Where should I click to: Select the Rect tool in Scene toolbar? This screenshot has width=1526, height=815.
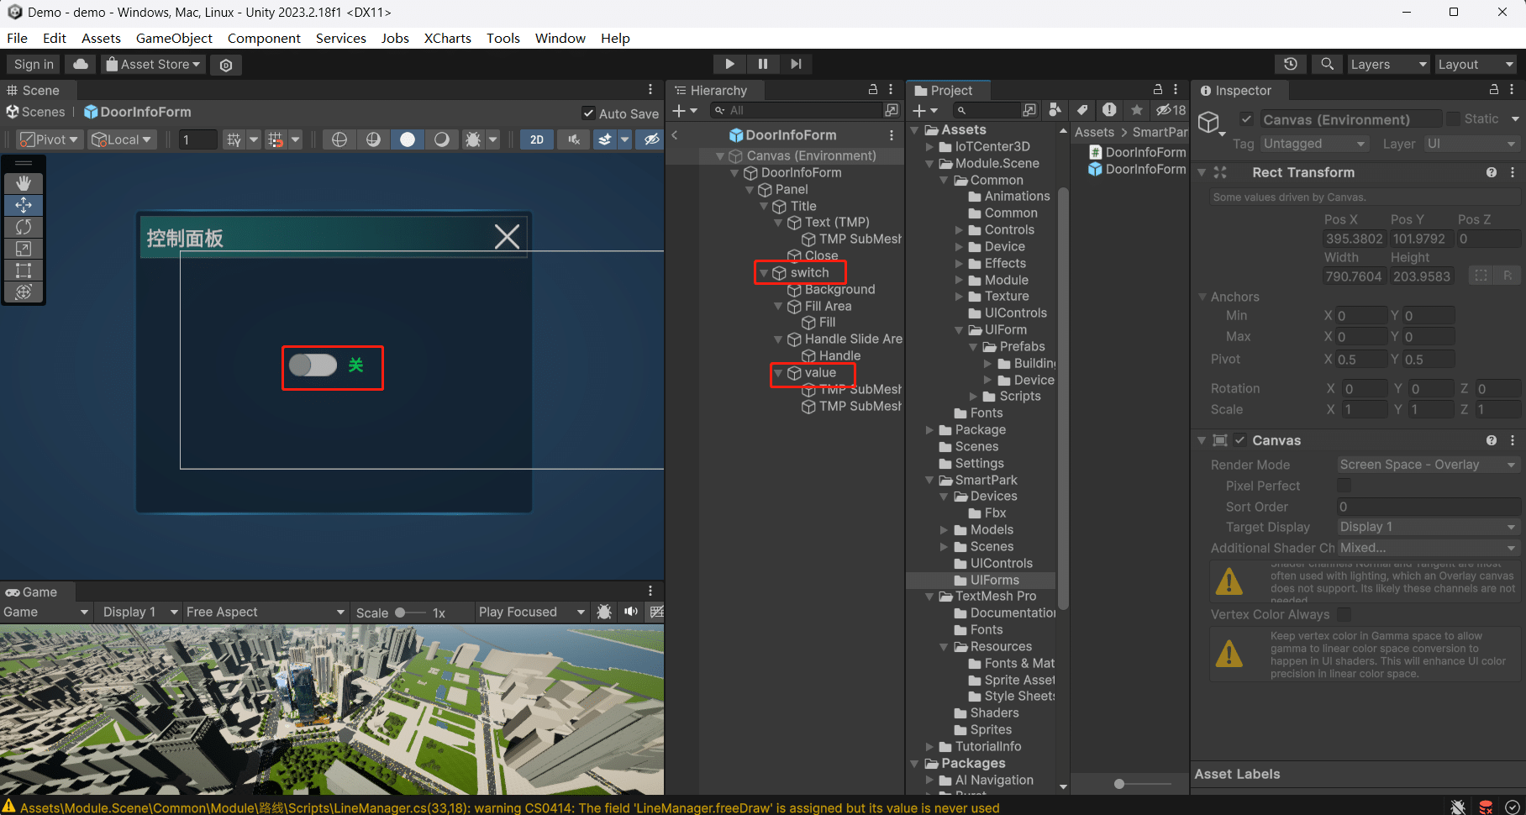pos(24,271)
